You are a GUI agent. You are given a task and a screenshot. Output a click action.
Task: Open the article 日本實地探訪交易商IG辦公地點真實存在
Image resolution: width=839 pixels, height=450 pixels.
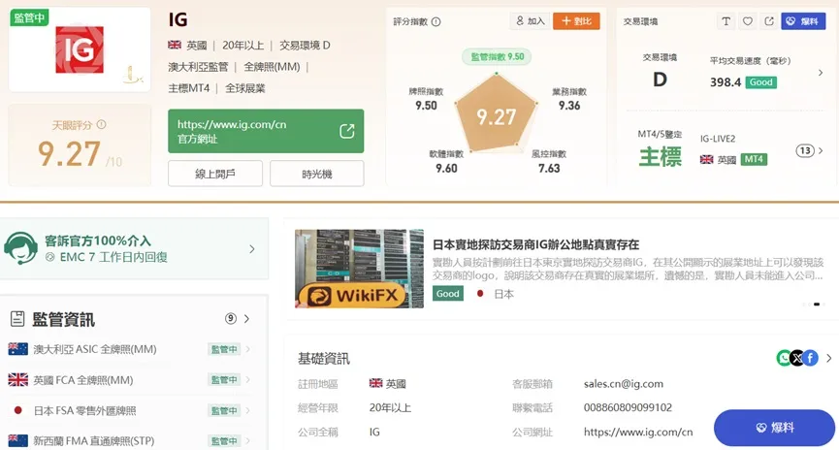click(x=535, y=244)
